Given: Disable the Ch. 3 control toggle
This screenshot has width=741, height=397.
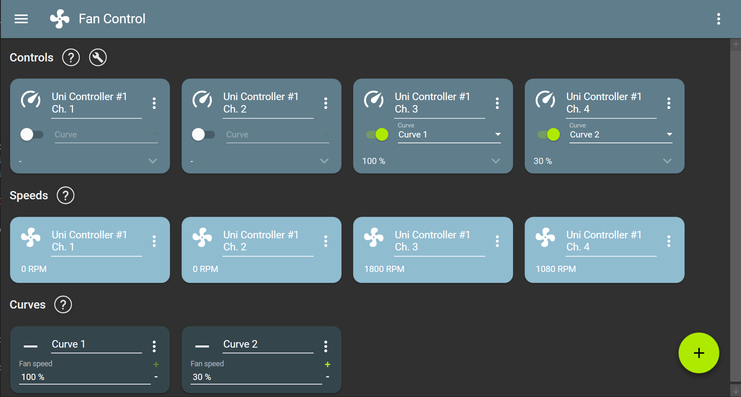Looking at the screenshot, I should (x=377, y=135).
